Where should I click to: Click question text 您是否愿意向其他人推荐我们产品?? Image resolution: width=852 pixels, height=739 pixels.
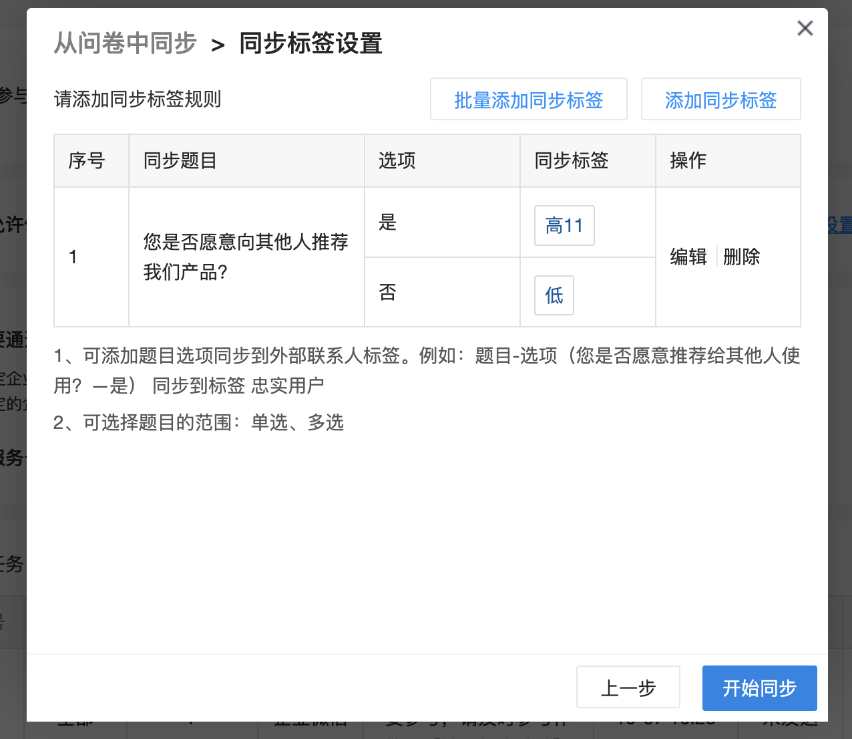tap(246, 257)
